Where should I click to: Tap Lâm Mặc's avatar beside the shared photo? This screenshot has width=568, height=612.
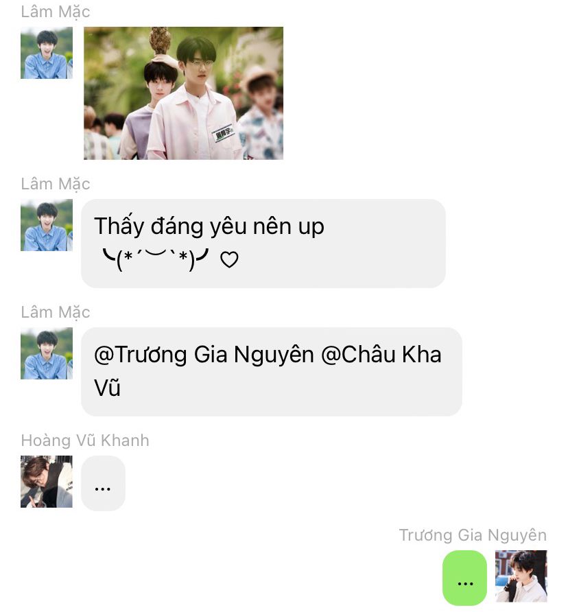(x=47, y=53)
